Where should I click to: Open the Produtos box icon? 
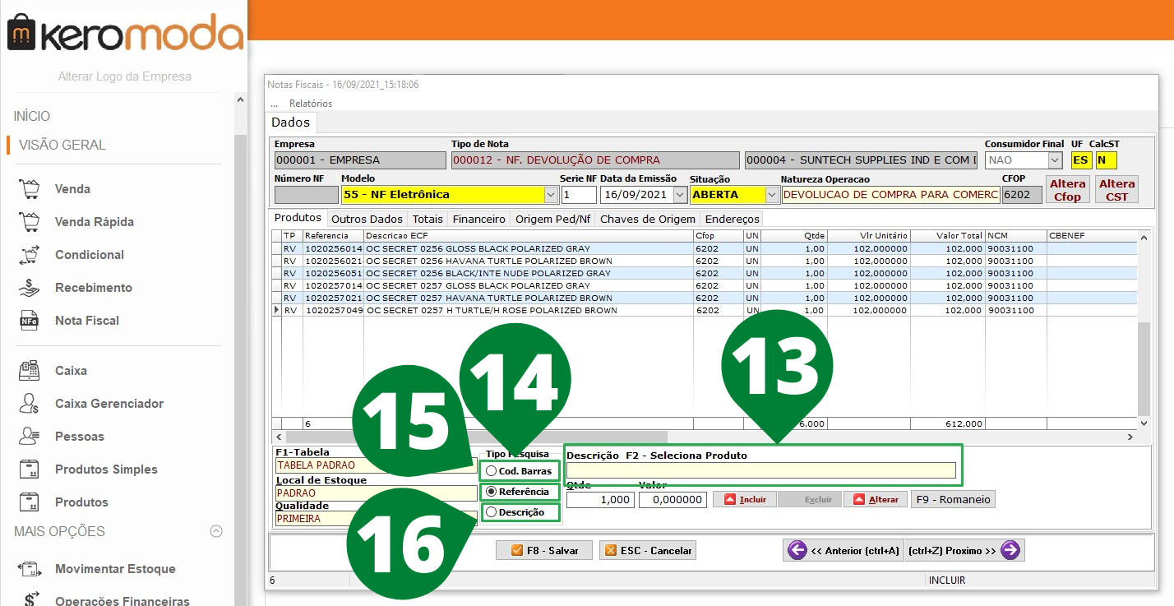point(30,502)
